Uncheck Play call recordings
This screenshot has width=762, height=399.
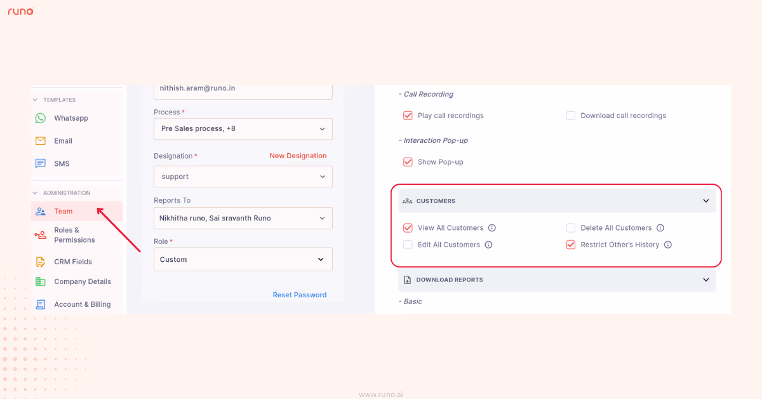408,115
